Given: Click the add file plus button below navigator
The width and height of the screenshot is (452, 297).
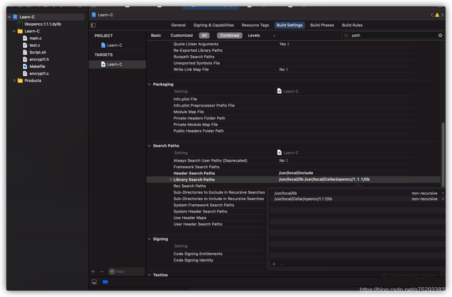Looking at the screenshot, I should point(93,271).
